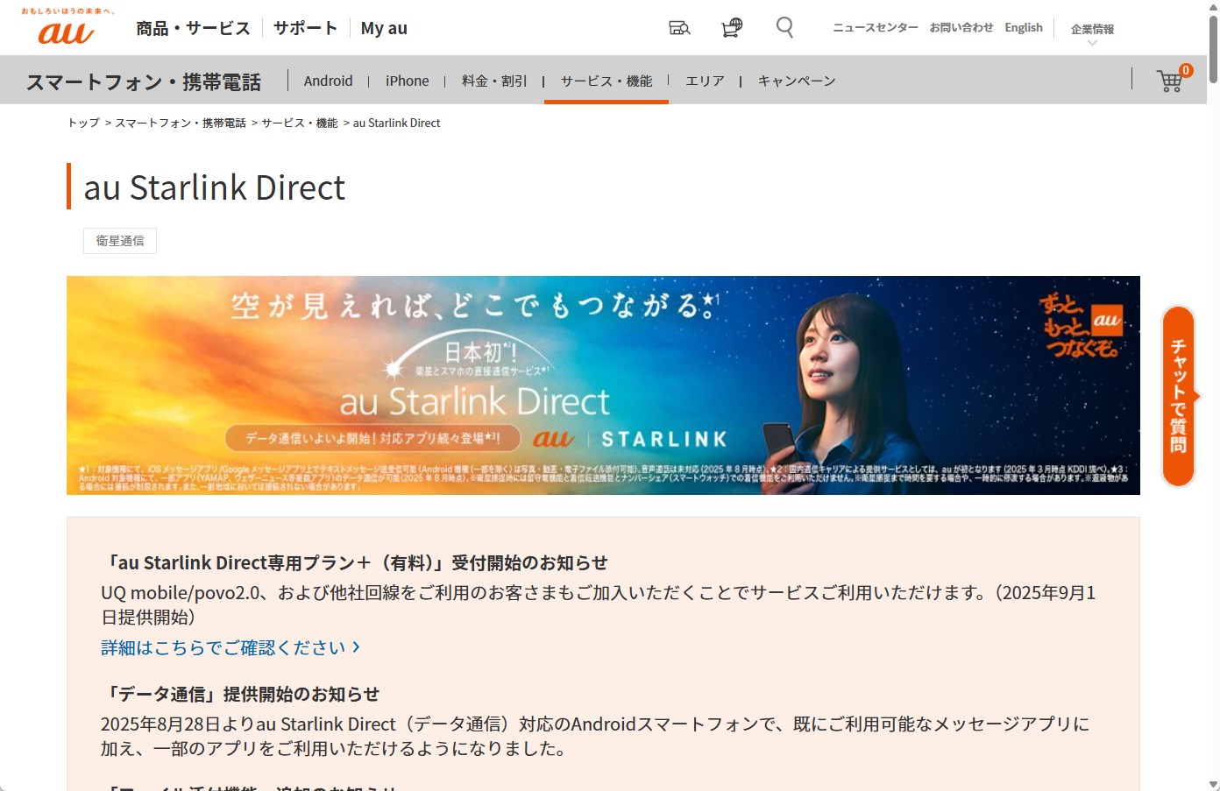
Task: Switch the site language to English
Action: (x=1023, y=27)
